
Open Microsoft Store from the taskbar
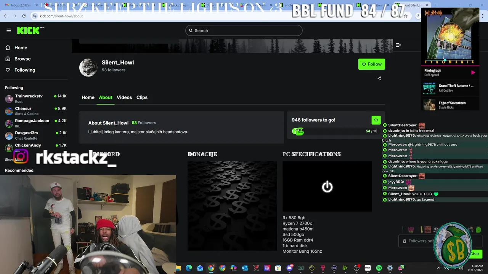(278, 268)
